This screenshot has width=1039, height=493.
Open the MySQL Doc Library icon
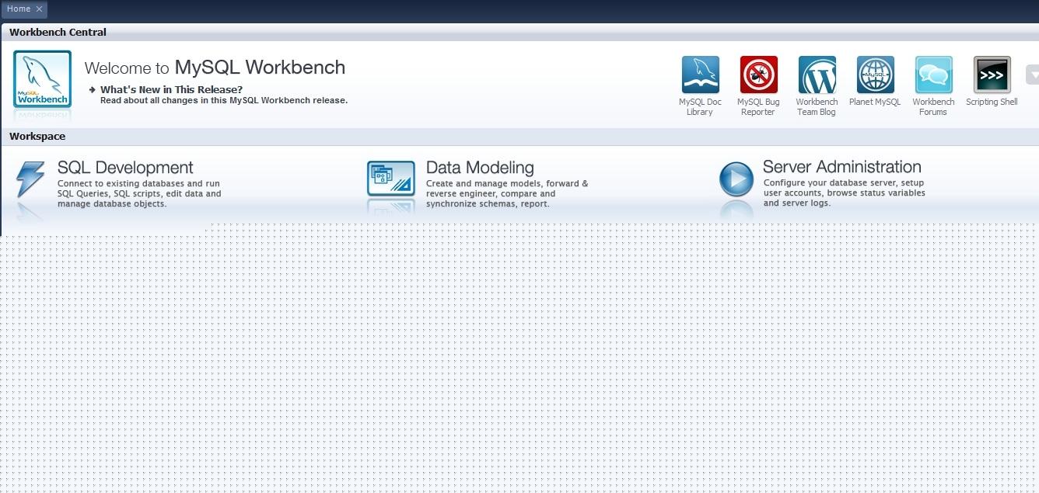tap(700, 75)
